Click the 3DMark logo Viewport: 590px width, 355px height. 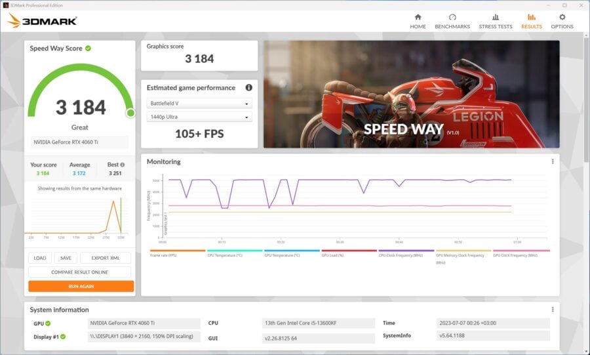[42, 21]
